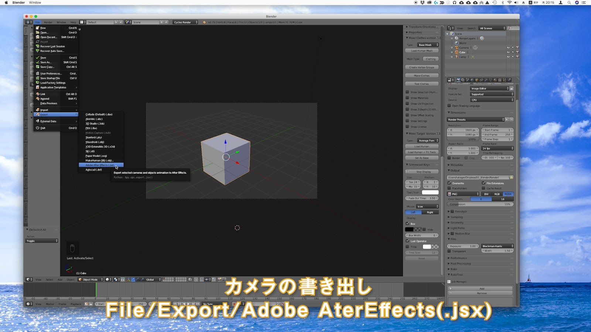Open the Render Layers properties tab icon
The width and height of the screenshot is (591, 332).
pos(463,80)
